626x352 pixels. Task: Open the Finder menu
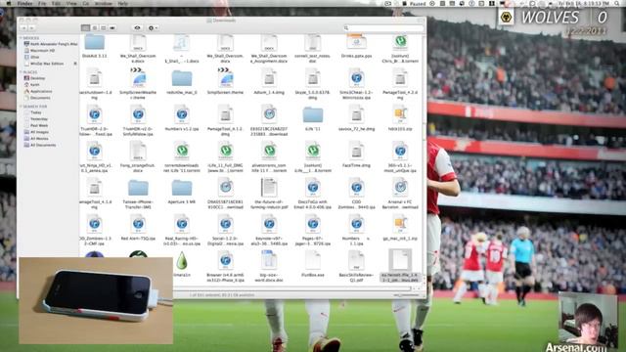24,3
